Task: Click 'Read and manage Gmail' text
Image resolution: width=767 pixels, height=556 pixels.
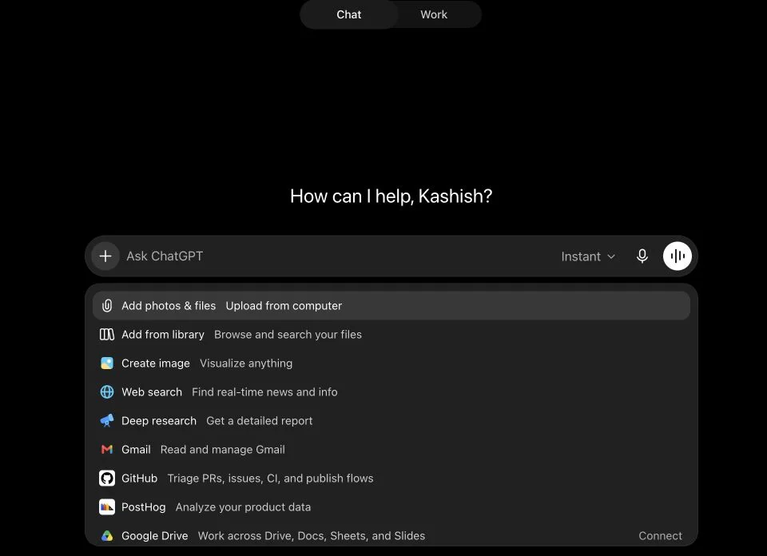Action: pyautogui.click(x=223, y=450)
